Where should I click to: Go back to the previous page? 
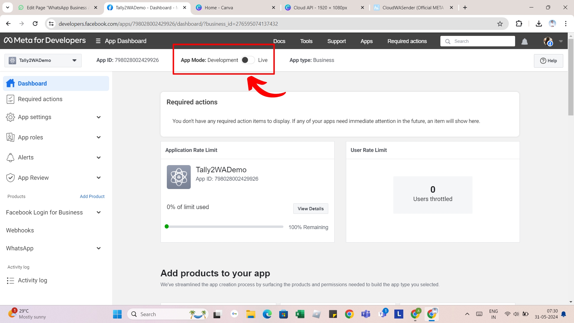point(8,24)
